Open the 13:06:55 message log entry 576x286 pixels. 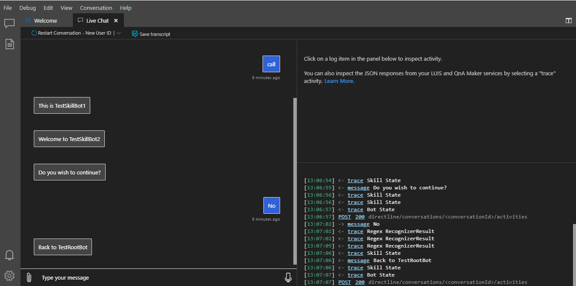pos(358,187)
